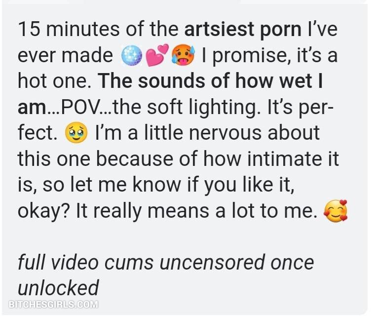Click the word 'intimate' in the post

pyautogui.click(x=285, y=159)
